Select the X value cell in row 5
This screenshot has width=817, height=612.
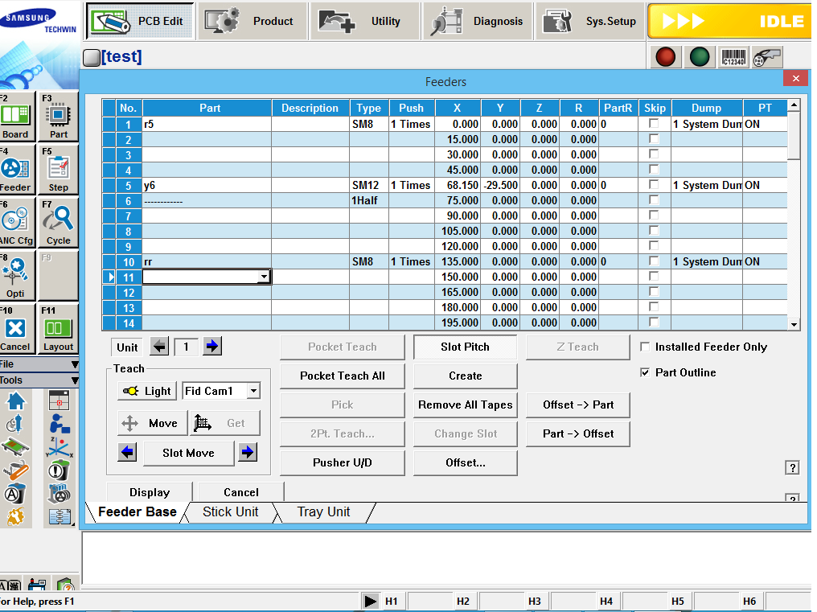(458, 185)
